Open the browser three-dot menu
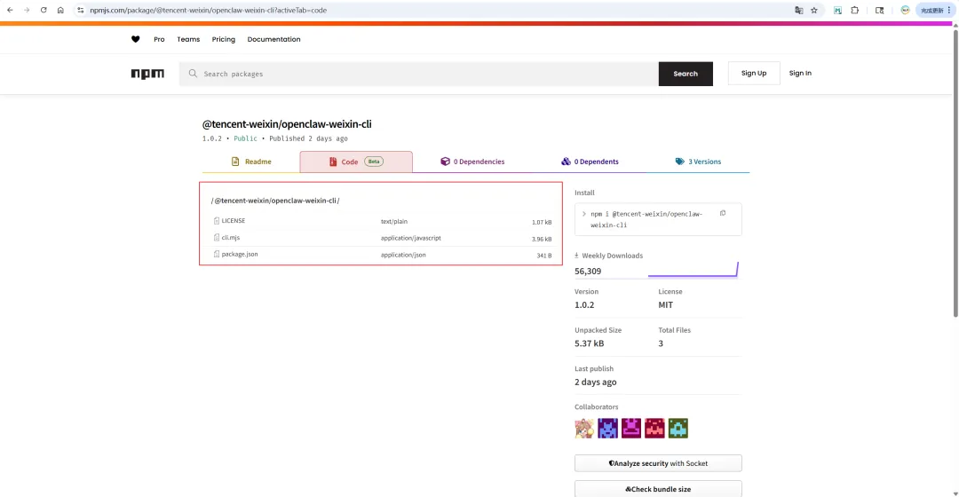The height and width of the screenshot is (497, 959). [x=949, y=10]
